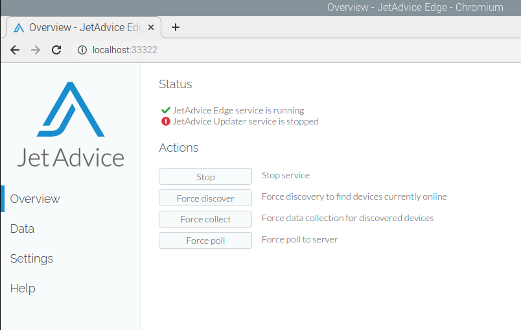
Task: Select Overview in the sidebar
Action: (x=35, y=199)
